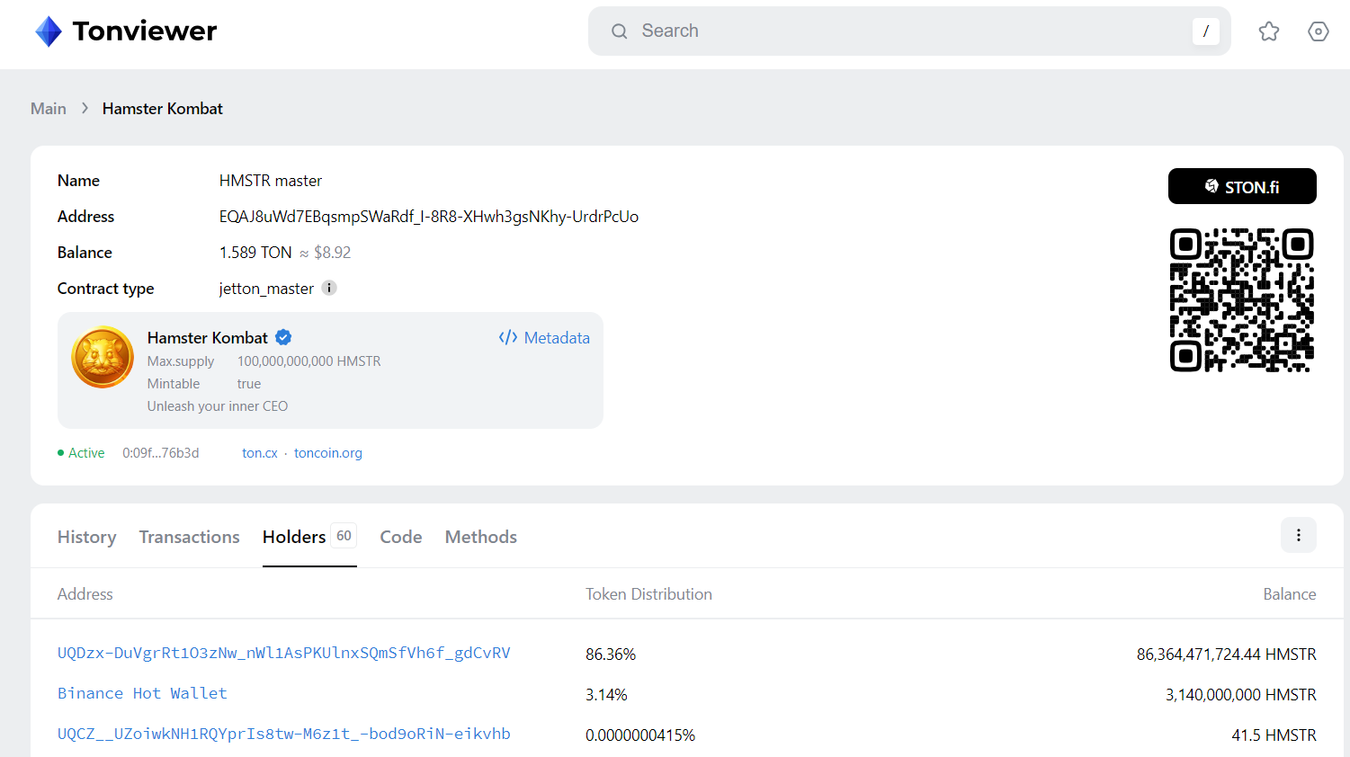Switch to the History tab

[x=87, y=537]
